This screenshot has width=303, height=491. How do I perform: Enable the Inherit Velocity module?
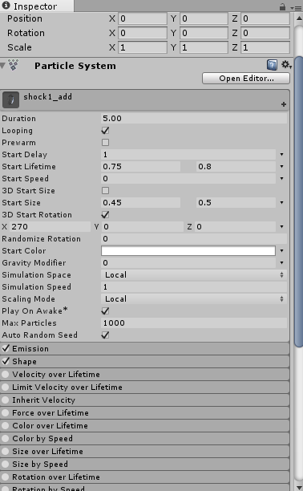click(6, 400)
